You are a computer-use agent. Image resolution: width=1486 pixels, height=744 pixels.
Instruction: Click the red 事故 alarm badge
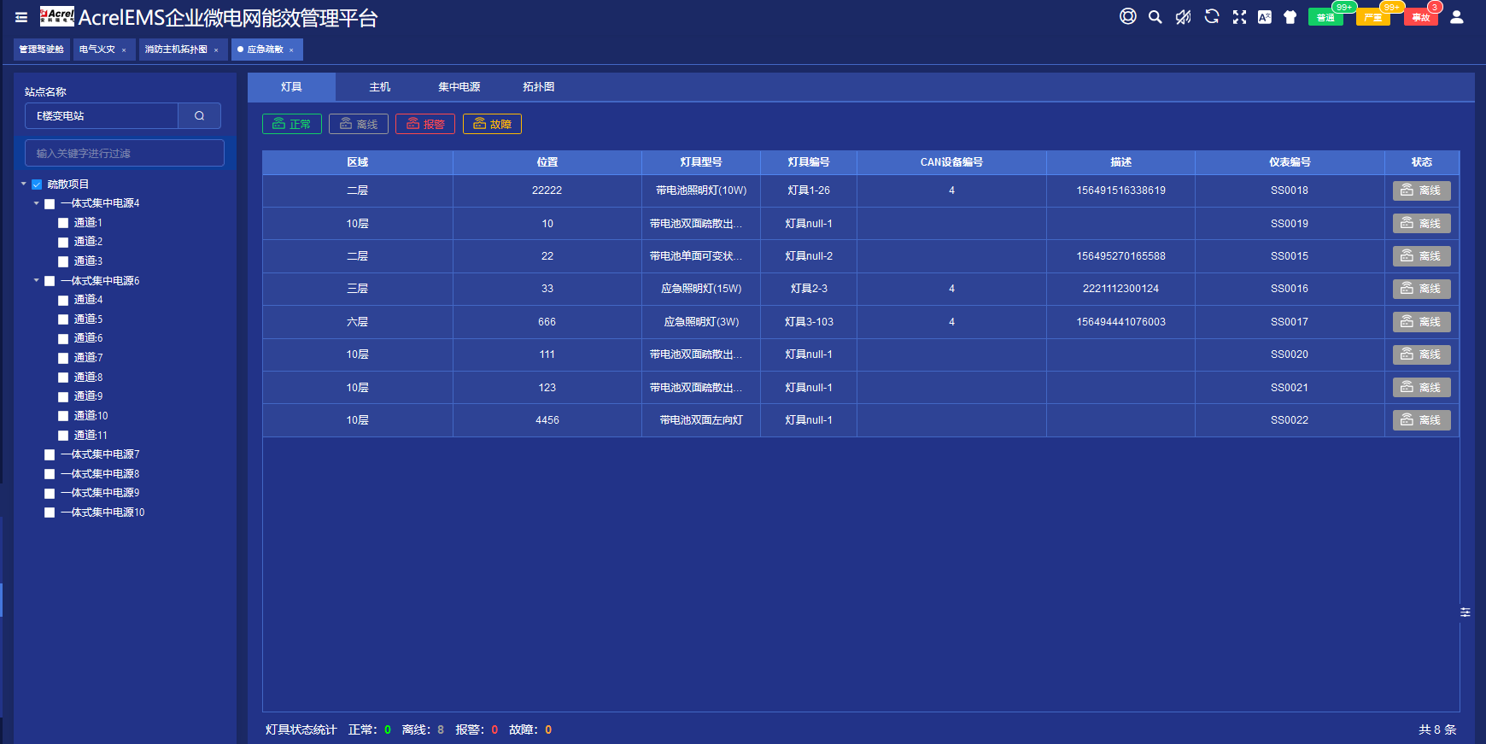1420,17
